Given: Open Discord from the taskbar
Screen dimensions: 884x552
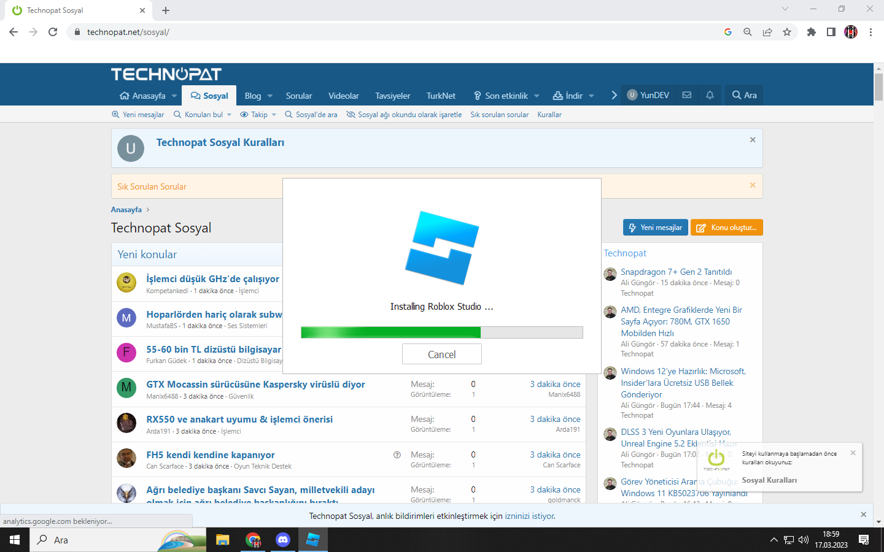Looking at the screenshot, I should point(283,540).
